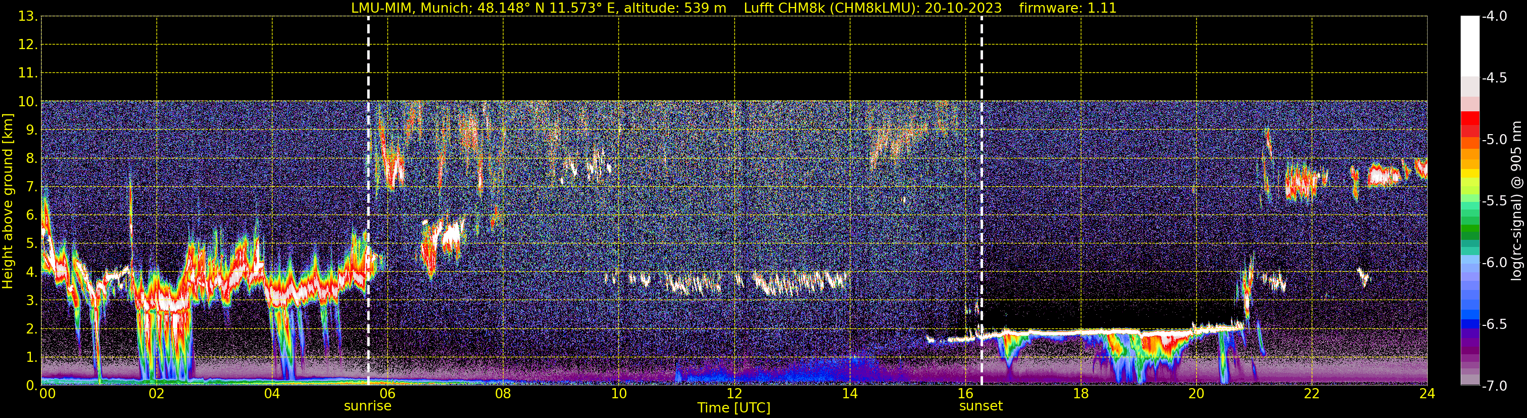
Task: Click the '18' time axis tick label
Action: click(1081, 394)
